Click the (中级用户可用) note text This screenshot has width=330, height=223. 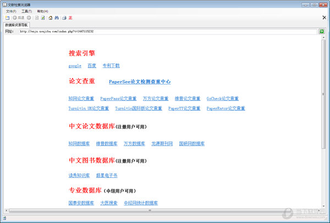pyautogui.click(x=120, y=191)
